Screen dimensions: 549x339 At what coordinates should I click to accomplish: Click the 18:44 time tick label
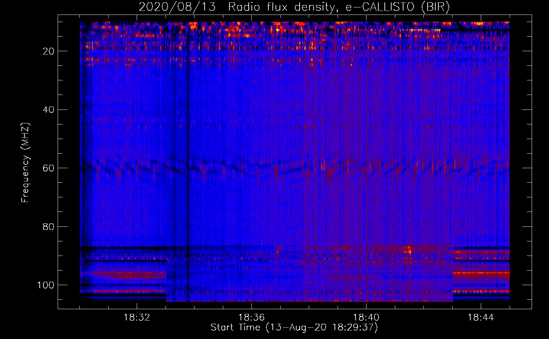tap(481, 318)
